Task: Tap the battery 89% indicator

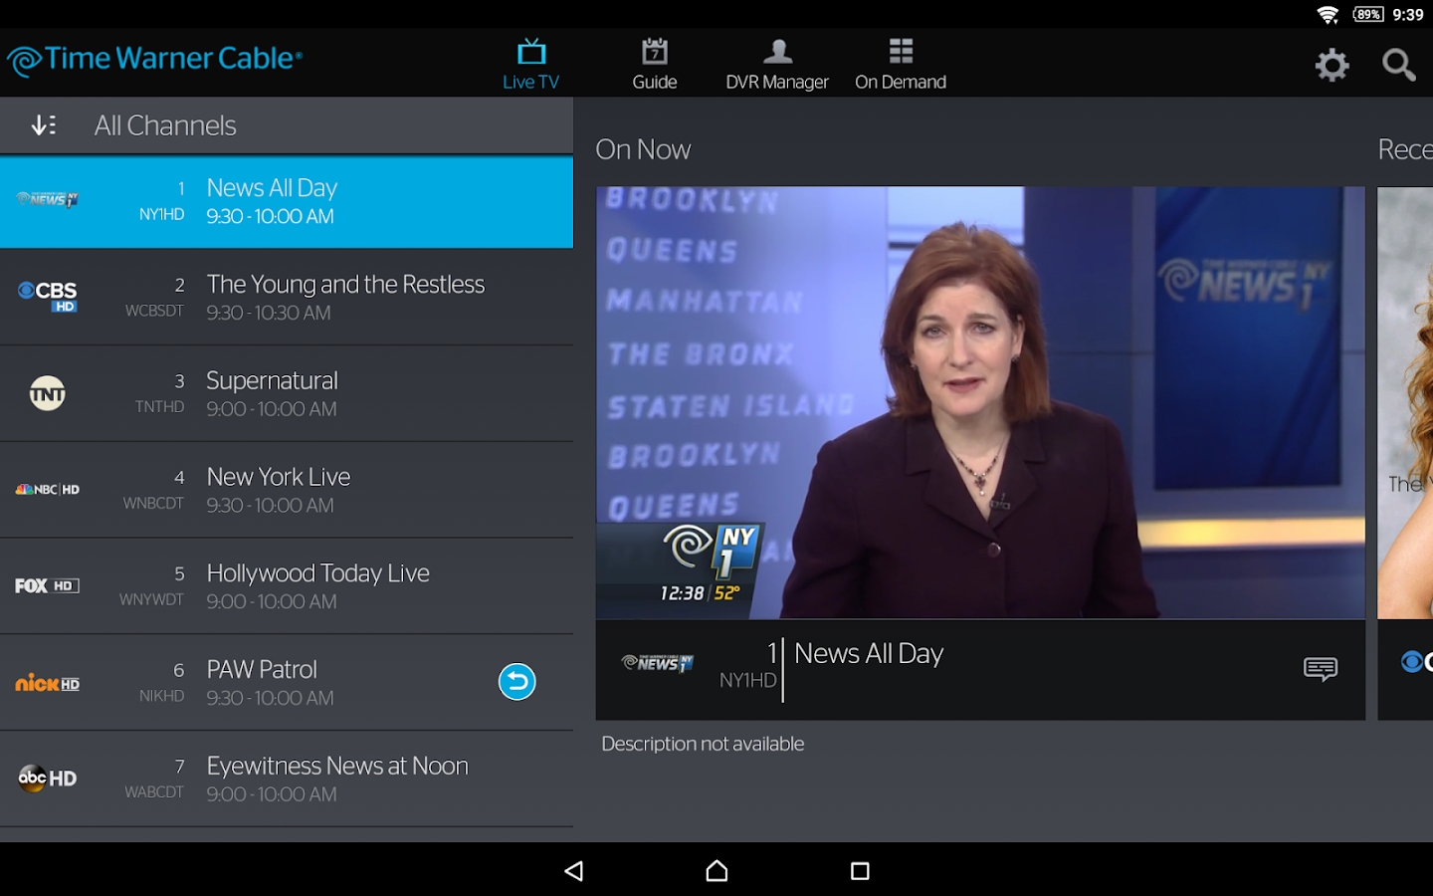Action: coord(1368,14)
